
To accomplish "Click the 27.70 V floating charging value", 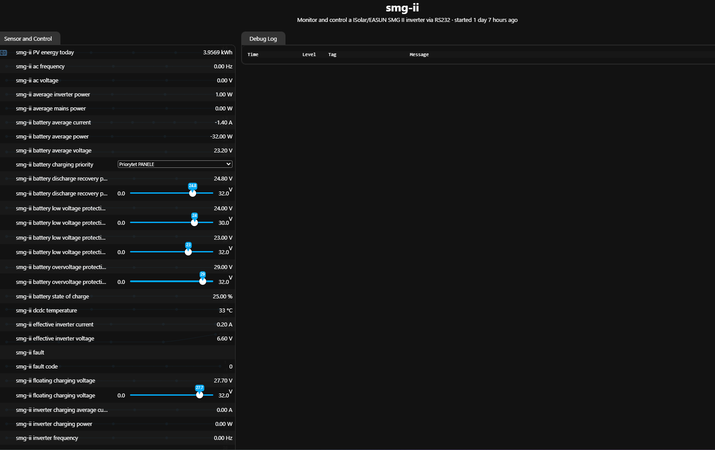I will tap(223, 381).
